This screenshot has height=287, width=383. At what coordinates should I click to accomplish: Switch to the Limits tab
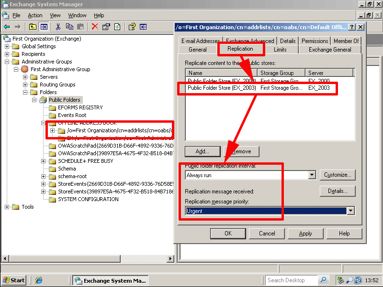point(280,50)
